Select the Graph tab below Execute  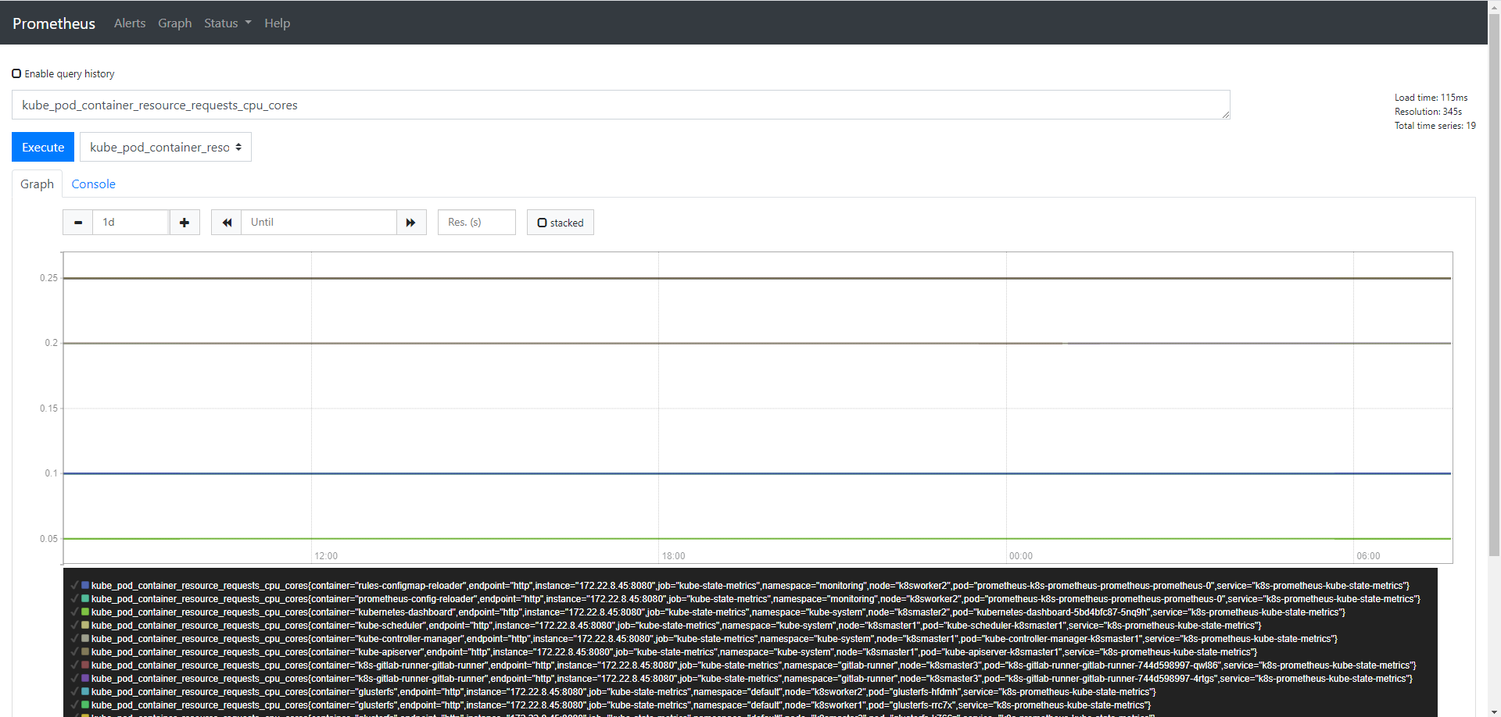tap(37, 184)
